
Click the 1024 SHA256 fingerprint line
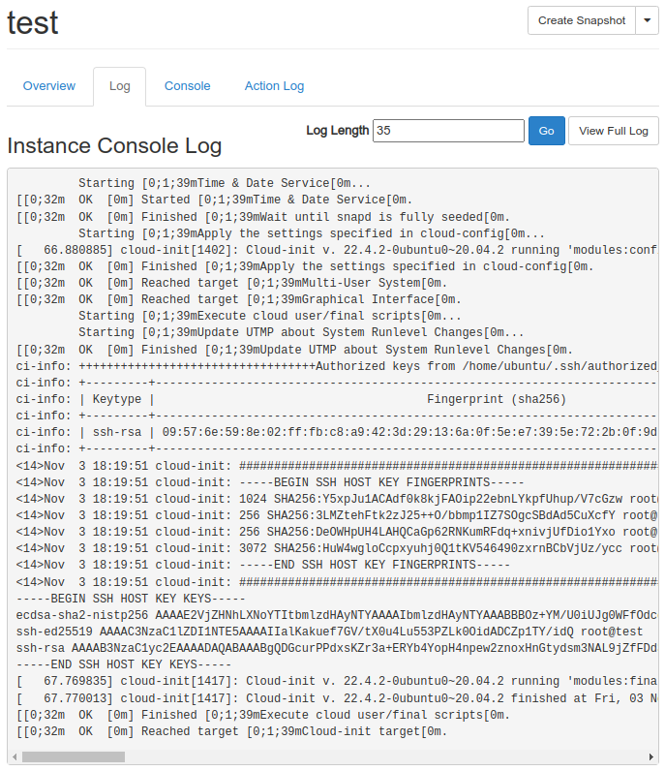337,499
